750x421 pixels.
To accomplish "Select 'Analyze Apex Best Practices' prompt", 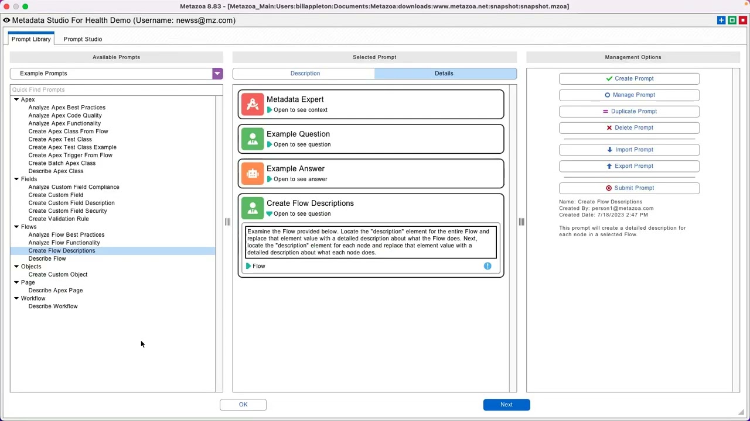I will (67, 108).
